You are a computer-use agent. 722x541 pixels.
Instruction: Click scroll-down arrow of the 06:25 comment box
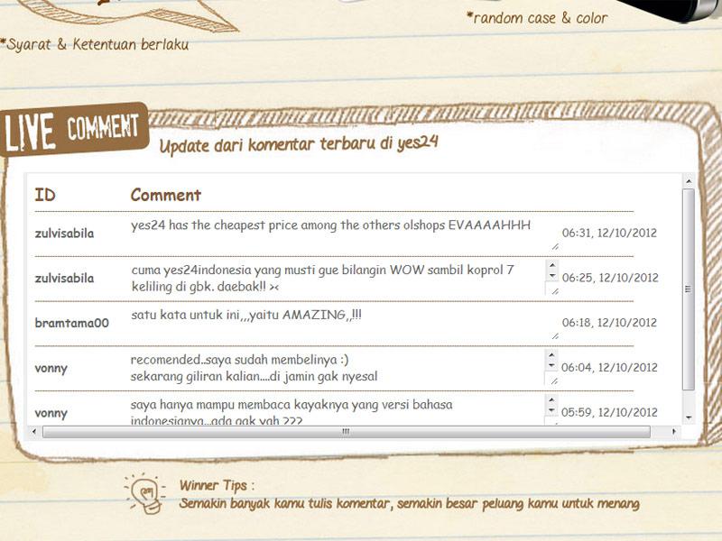pyautogui.click(x=552, y=277)
